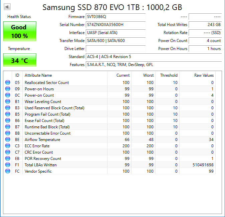Click the Good 100 % health status button
The width and height of the screenshot is (225, 217).
19,32
